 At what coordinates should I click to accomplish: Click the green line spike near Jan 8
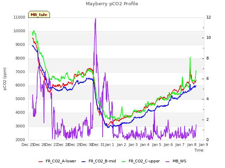(x=190, y=57)
